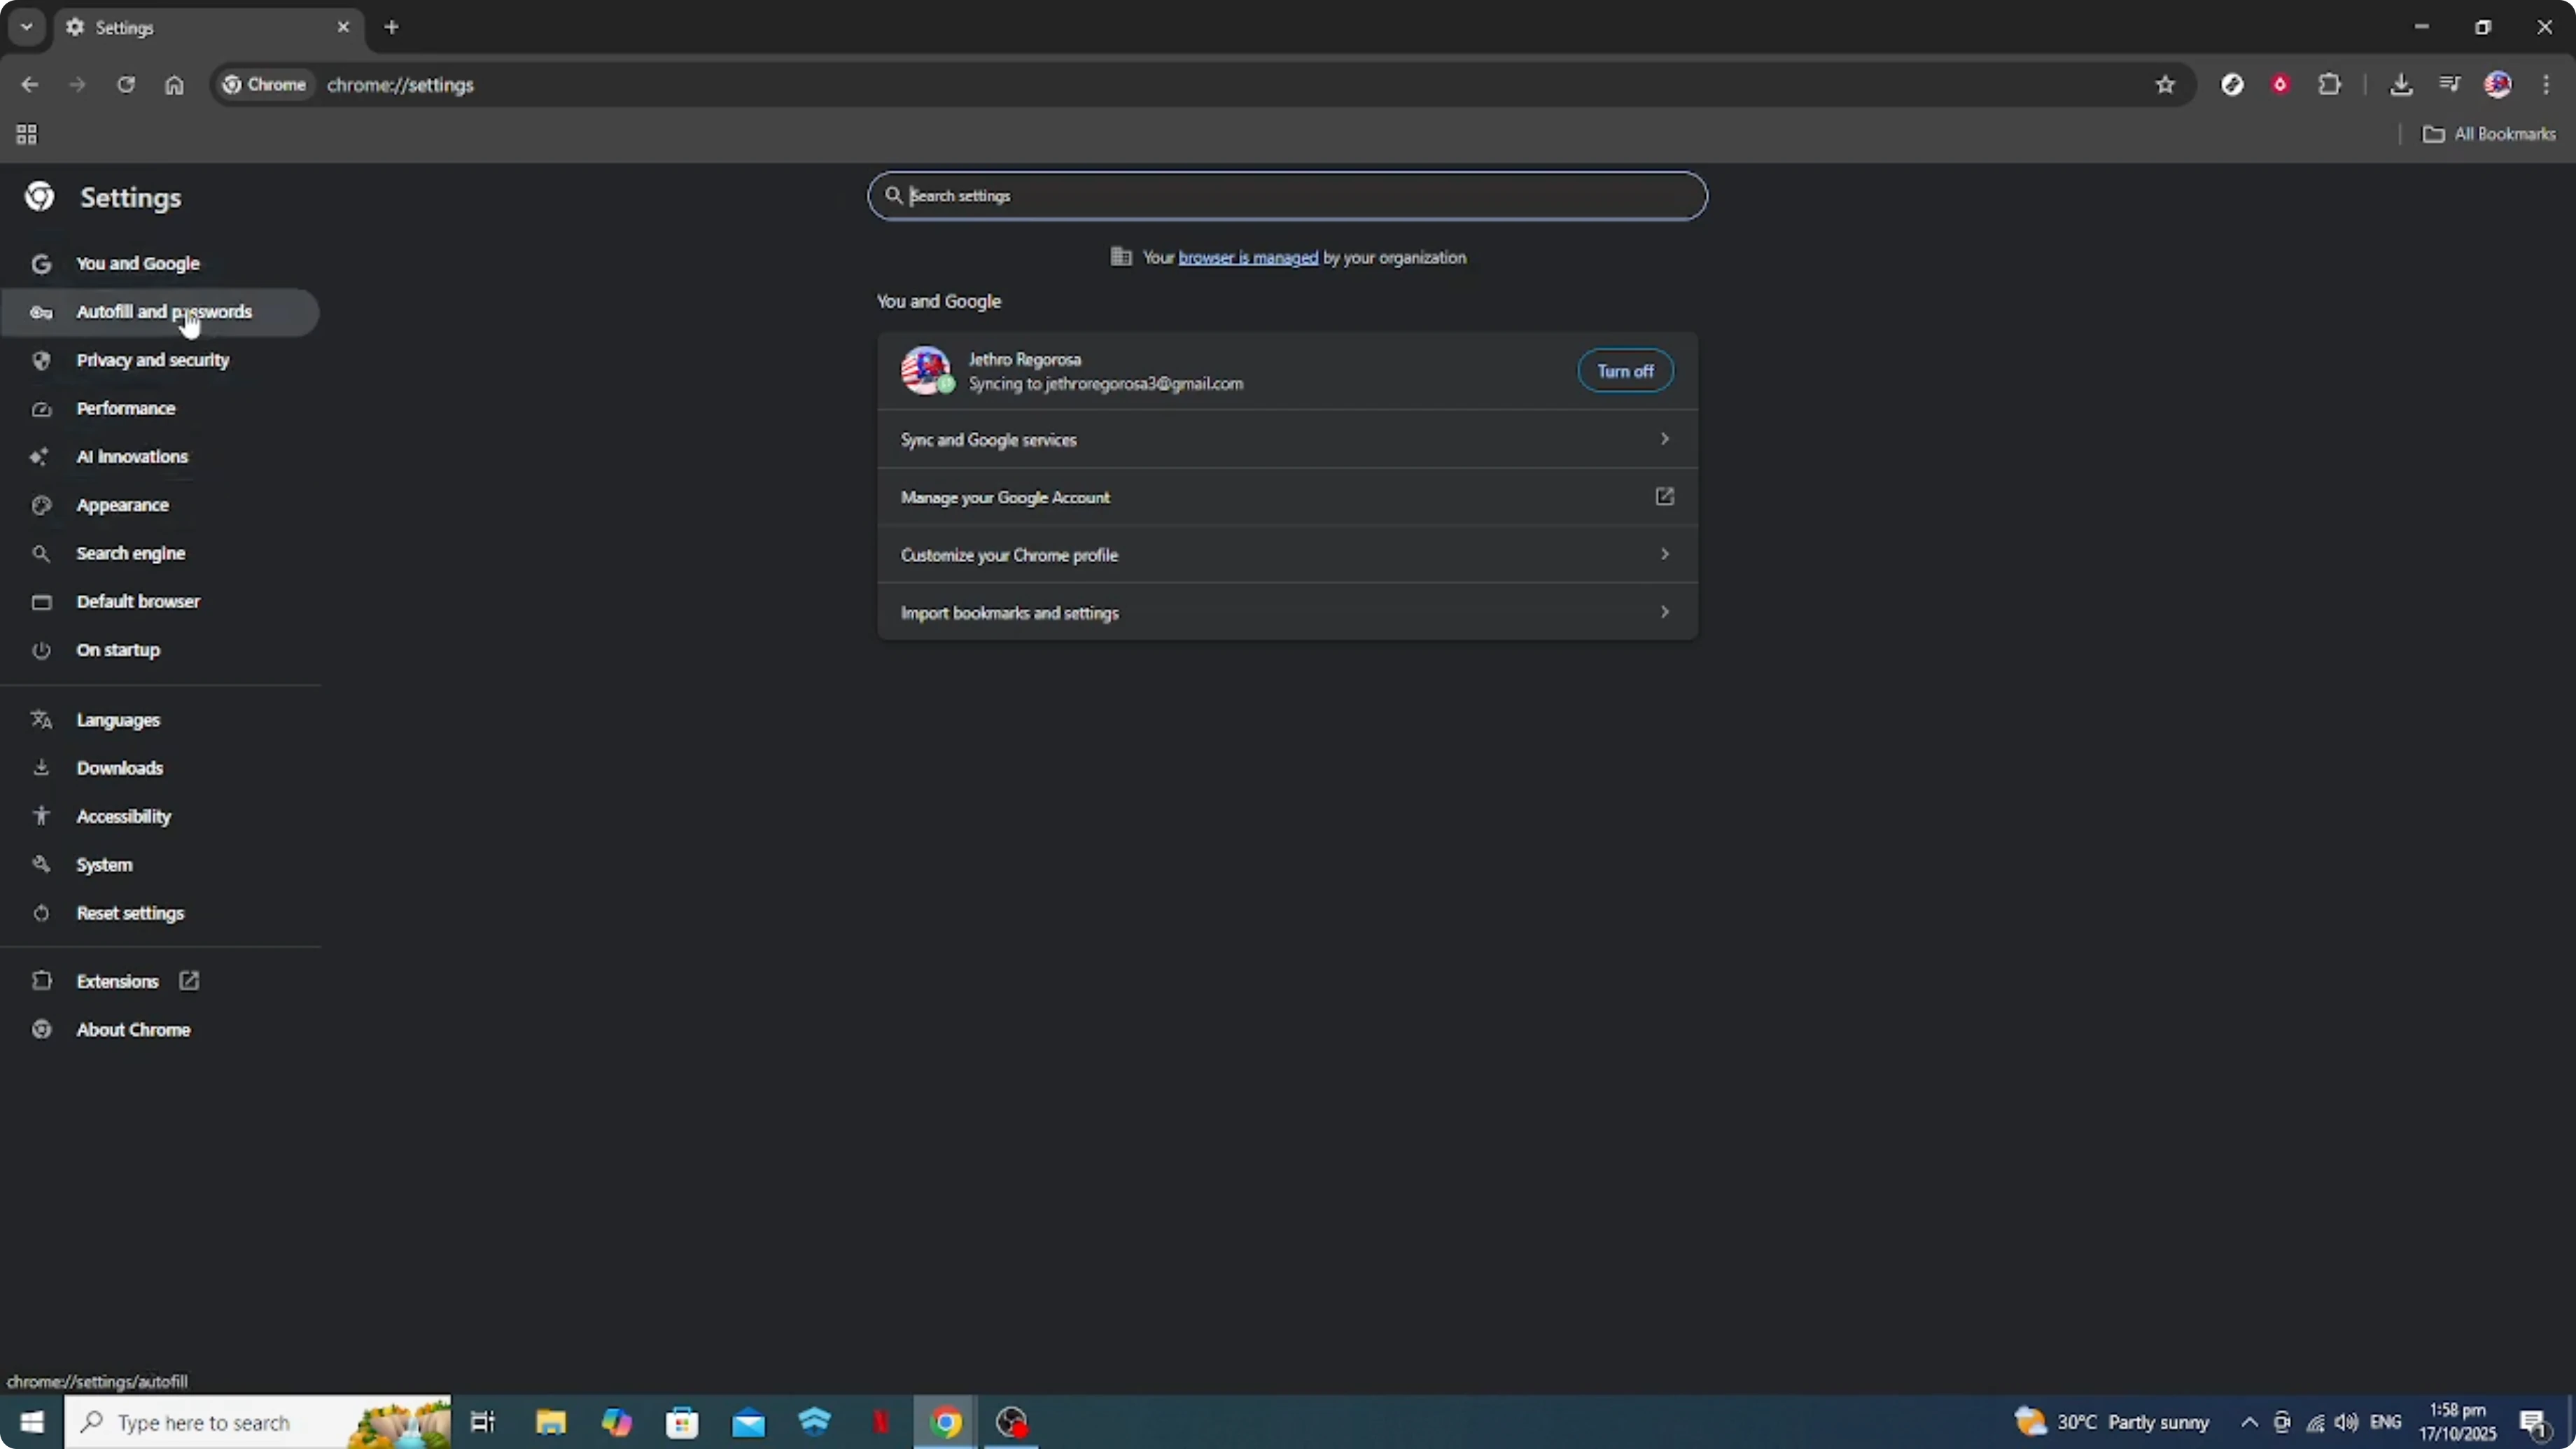Open the profile avatar in toolbar

point(2498,85)
